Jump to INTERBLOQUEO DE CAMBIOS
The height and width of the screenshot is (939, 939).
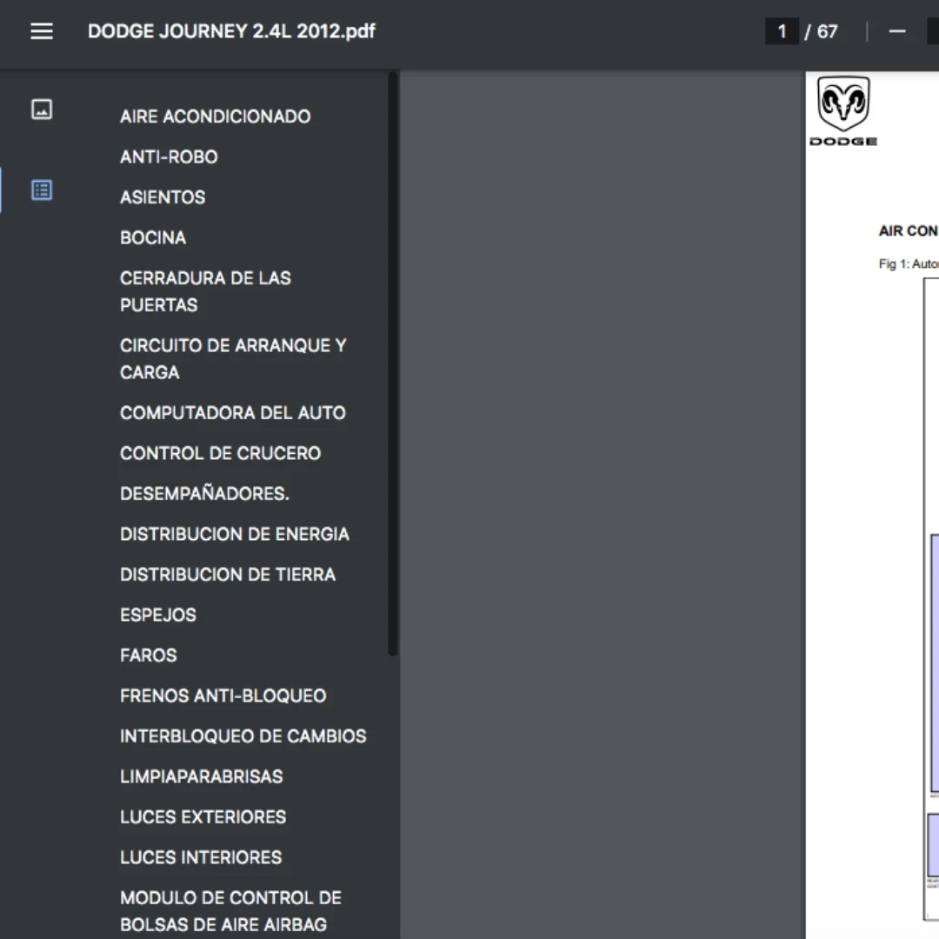point(243,736)
